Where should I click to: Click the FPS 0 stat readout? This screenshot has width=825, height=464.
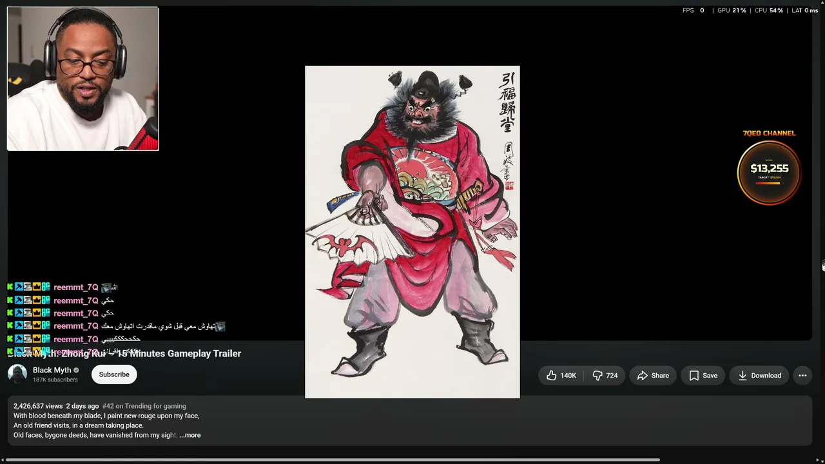(x=694, y=10)
